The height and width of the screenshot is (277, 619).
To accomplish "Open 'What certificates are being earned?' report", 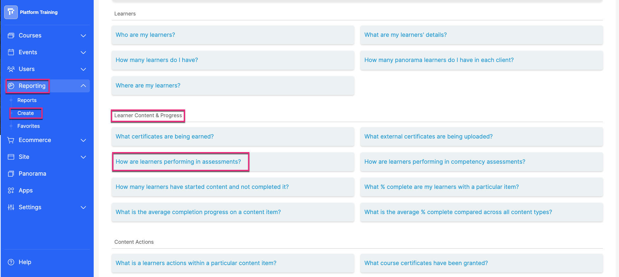I will 233,137.
